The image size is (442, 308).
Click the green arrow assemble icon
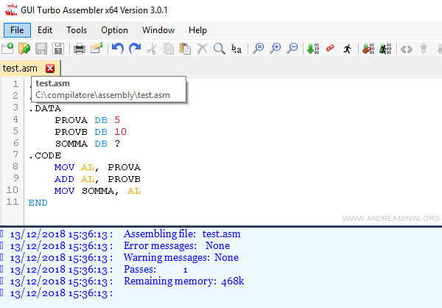[x=312, y=49]
